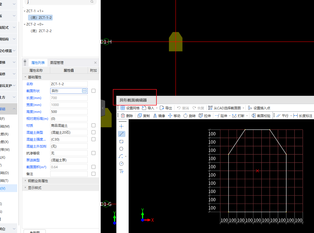Image resolution: width=314 pixels, height=233 pixels.
Task: Click the 名称 field ZCT-1-2
Action: point(69,84)
